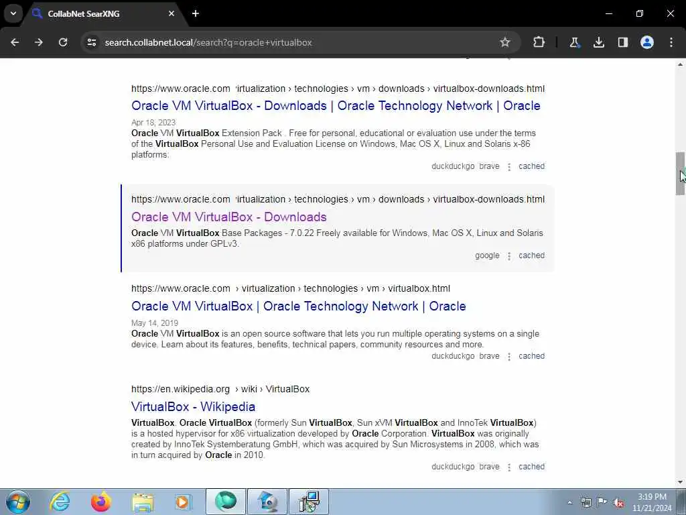Open cached link of google-sourced result
The image size is (686, 515).
coord(531,255)
